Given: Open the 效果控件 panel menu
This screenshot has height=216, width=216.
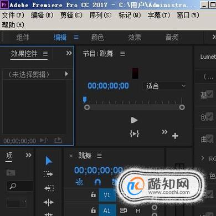Looking at the screenshot, I should (x=45, y=54).
